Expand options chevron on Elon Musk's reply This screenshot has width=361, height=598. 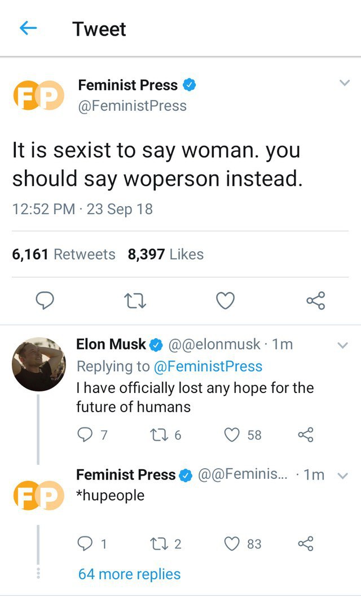[343, 346]
